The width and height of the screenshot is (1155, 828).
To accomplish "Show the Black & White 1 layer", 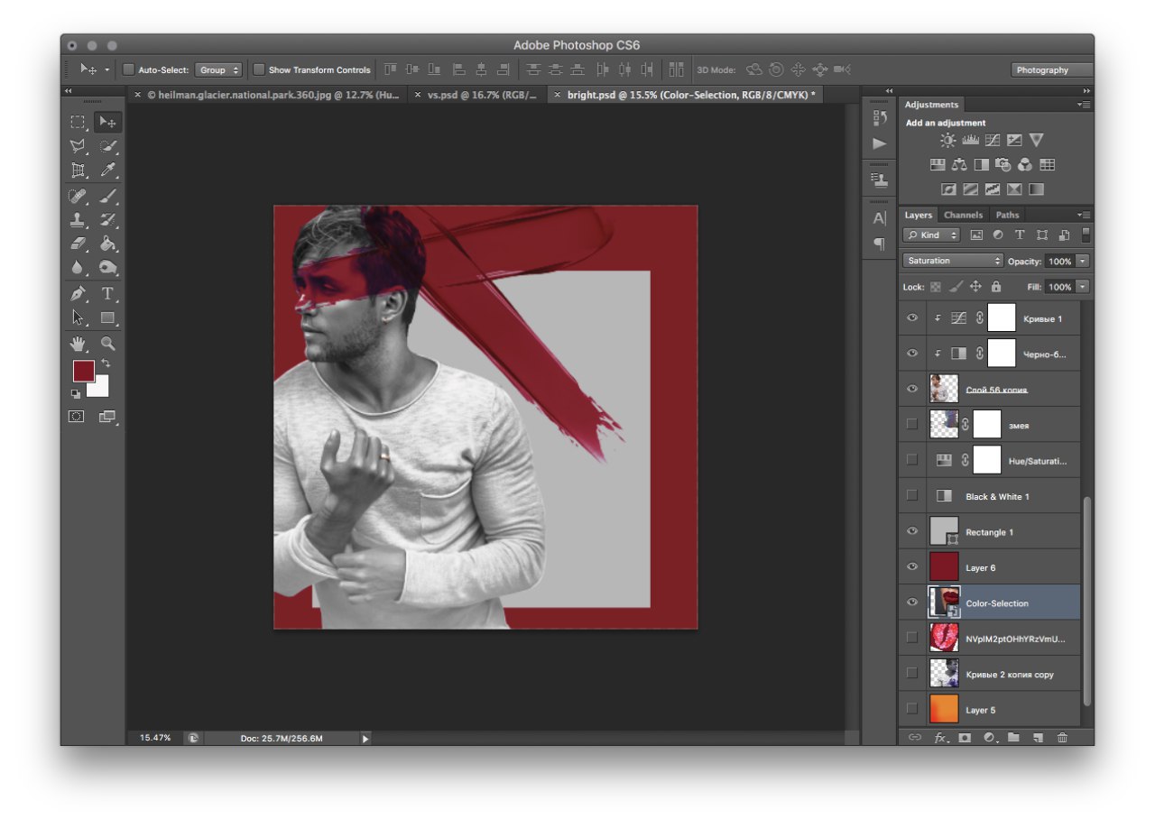I will (x=912, y=495).
